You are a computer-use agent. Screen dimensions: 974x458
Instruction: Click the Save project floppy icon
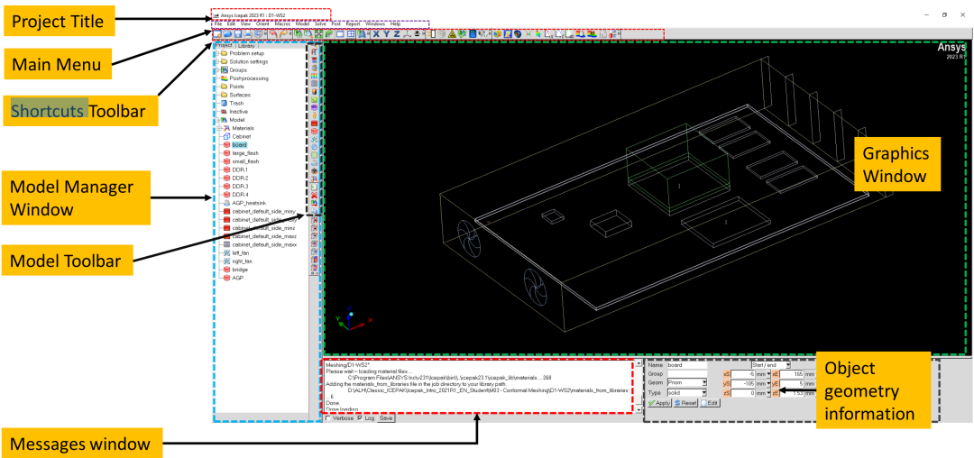click(x=238, y=34)
